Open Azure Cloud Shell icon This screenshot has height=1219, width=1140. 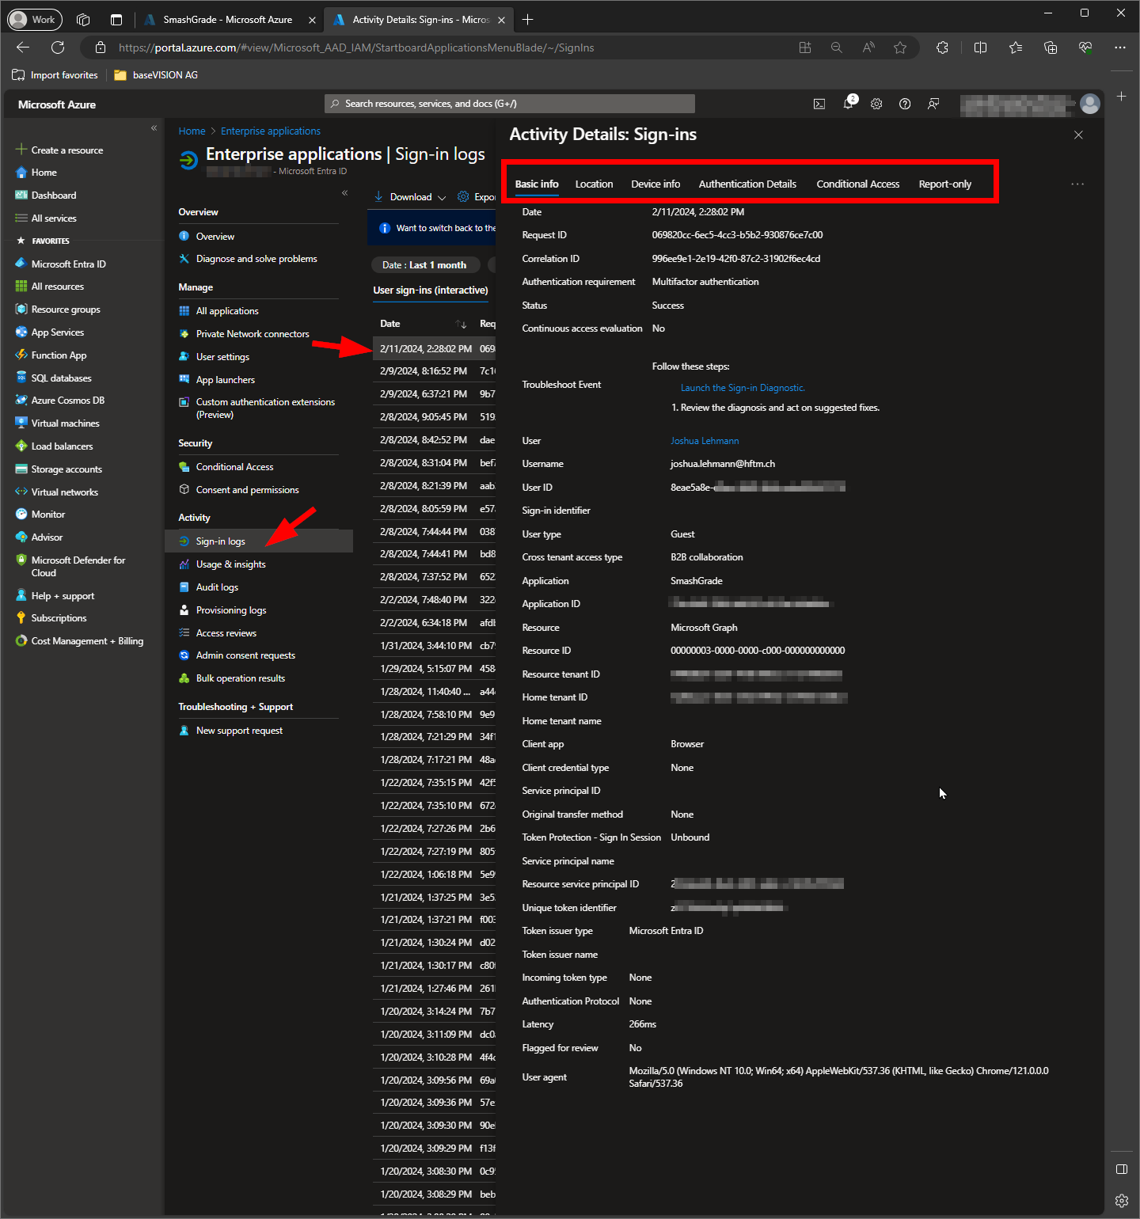819,104
